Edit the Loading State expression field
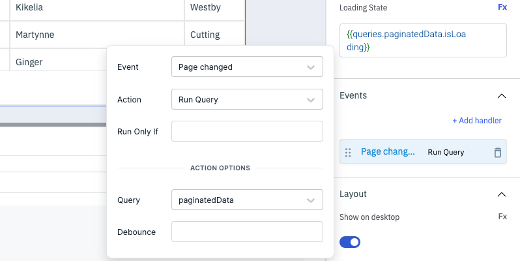 422,41
